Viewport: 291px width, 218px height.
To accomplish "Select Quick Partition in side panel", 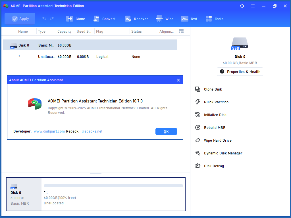I will [216, 102].
